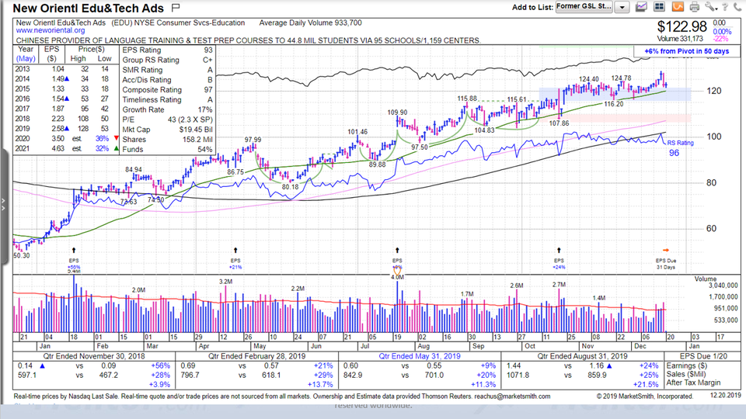Print the chart with the printer icon
The width and height of the screenshot is (746, 419).
pos(695,7)
